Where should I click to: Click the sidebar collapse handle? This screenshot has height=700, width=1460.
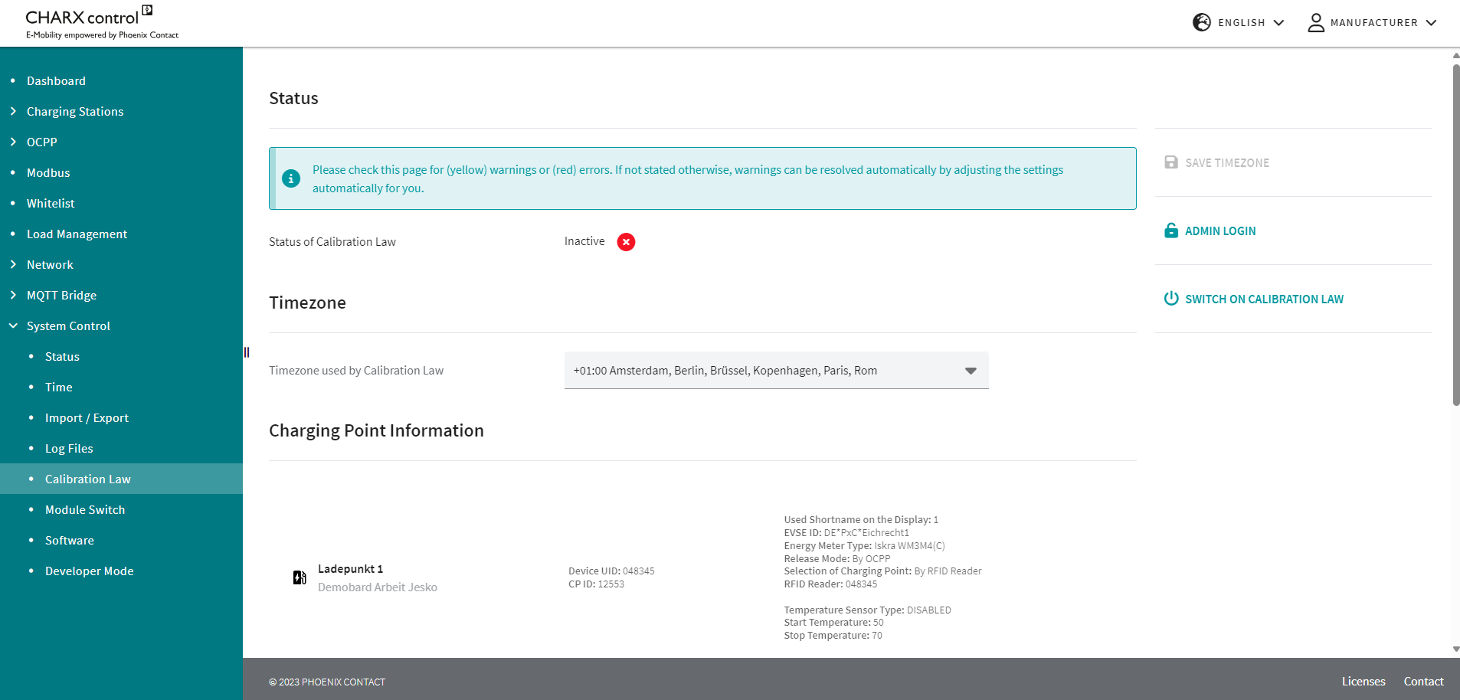pos(247,352)
